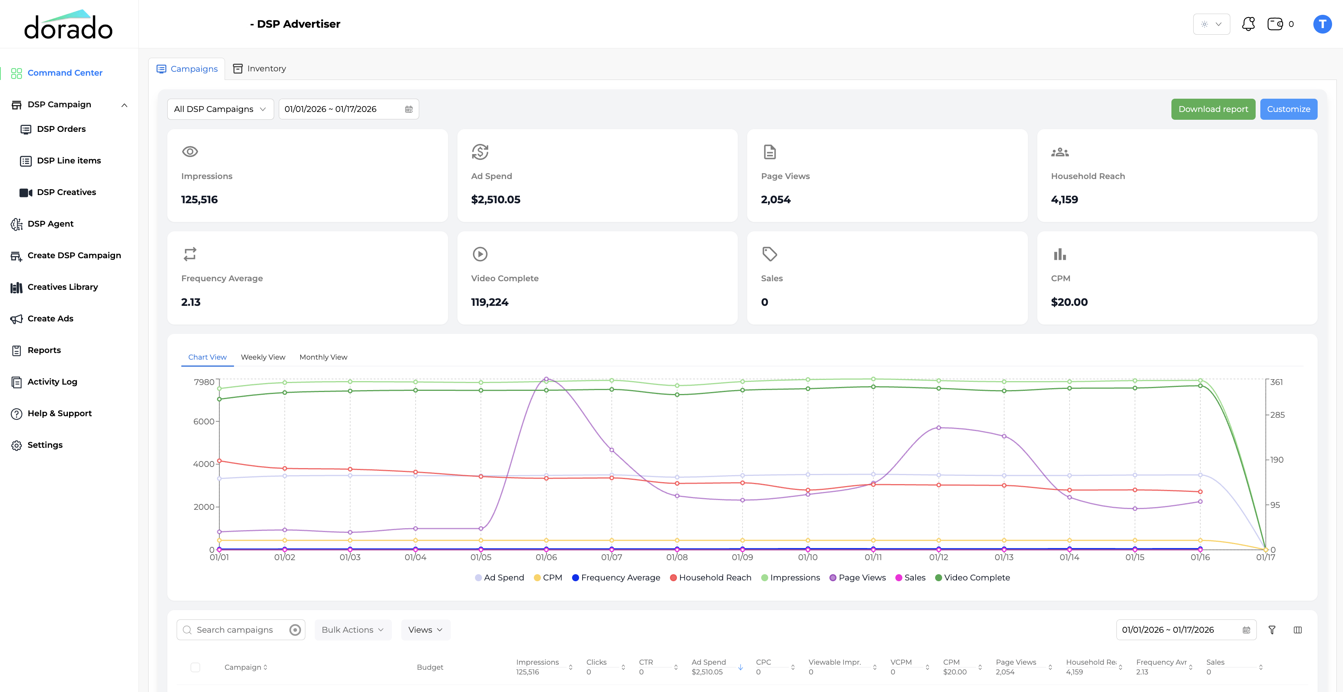Open the wallet balance icon
Viewport: 1343px width, 692px height.
[x=1275, y=24]
